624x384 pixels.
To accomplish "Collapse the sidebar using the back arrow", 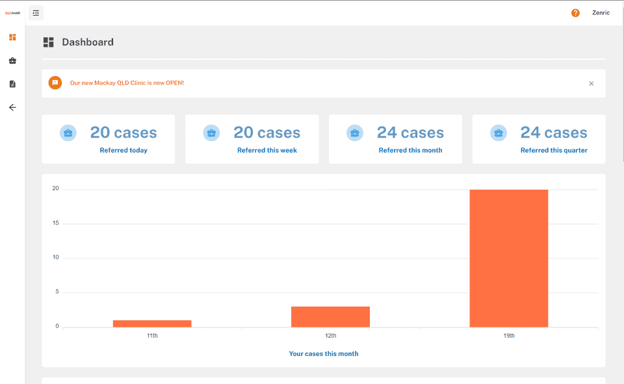I will coord(12,107).
